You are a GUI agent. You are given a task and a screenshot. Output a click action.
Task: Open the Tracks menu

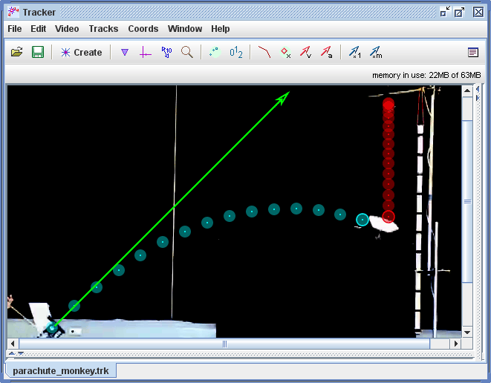point(103,29)
